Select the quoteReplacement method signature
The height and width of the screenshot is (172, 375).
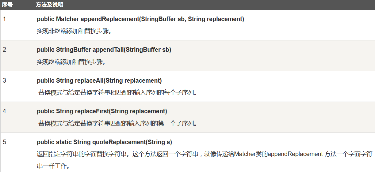point(105,142)
